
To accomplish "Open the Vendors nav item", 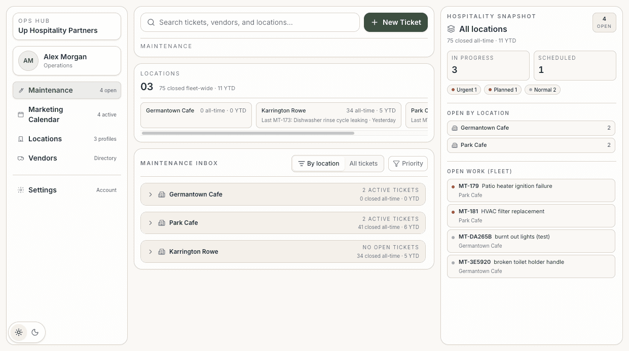I will [x=67, y=158].
